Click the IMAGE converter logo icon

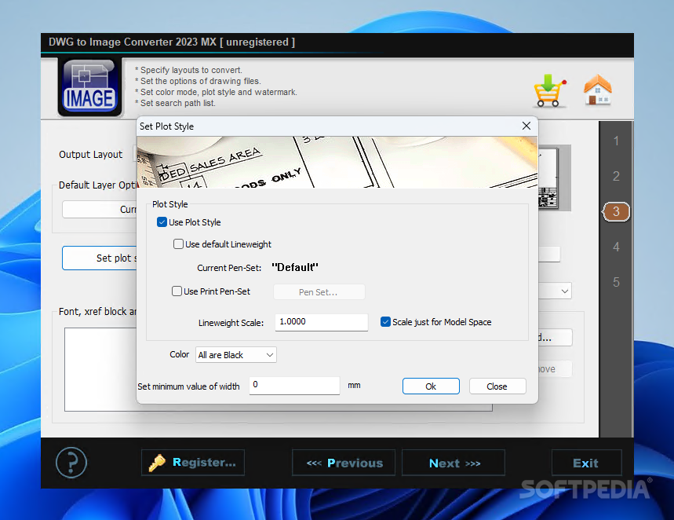coord(89,87)
